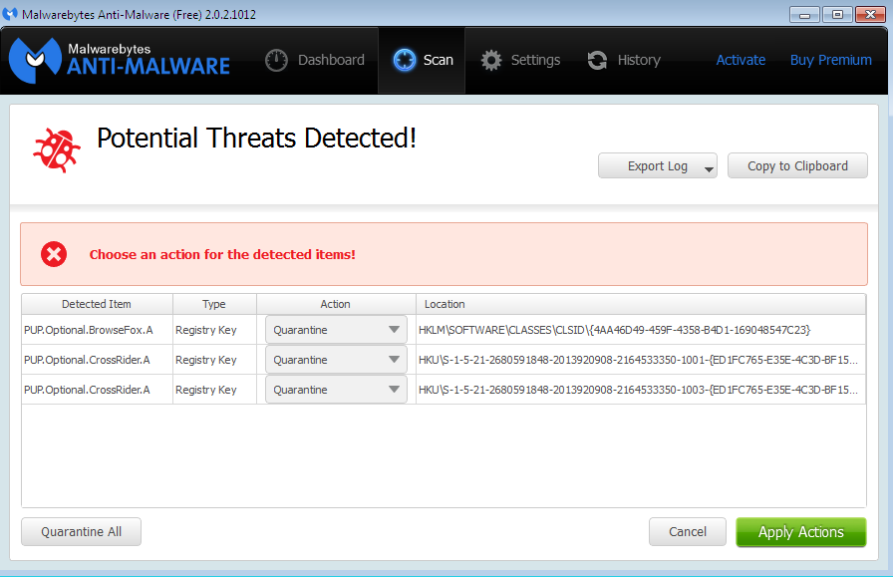Click Copy to Clipboard button
The width and height of the screenshot is (893, 577).
pyautogui.click(x=797, y=165)
